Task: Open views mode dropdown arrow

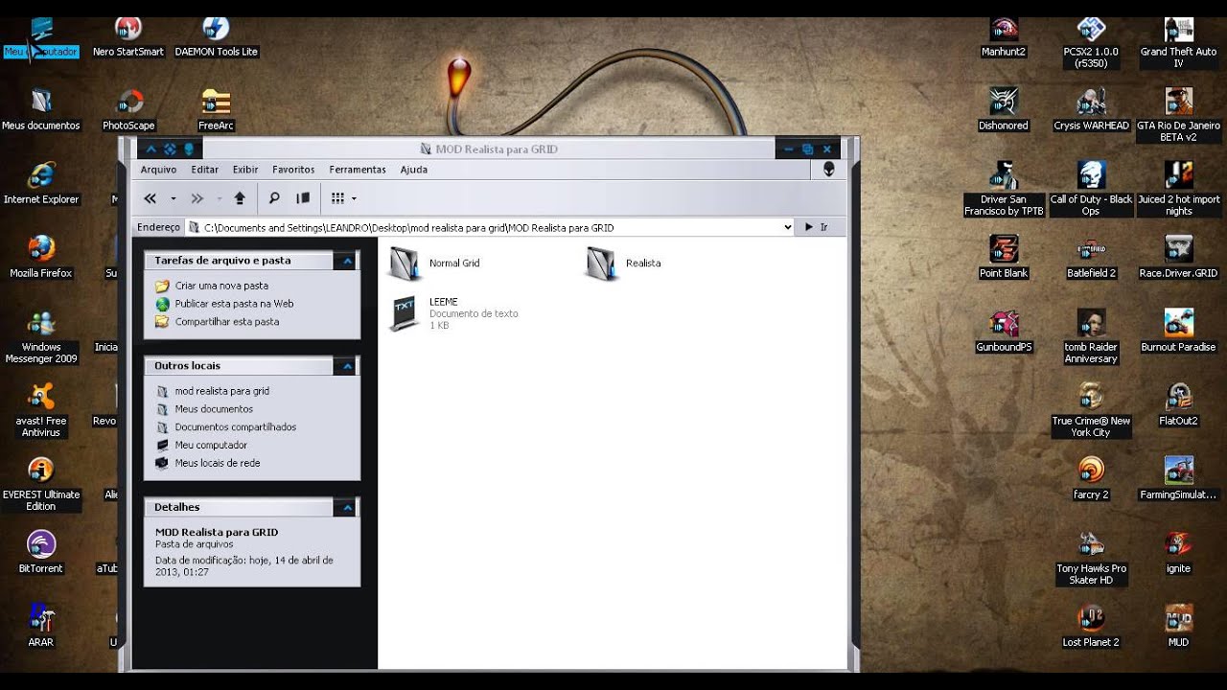Action: tap(354, 198)
